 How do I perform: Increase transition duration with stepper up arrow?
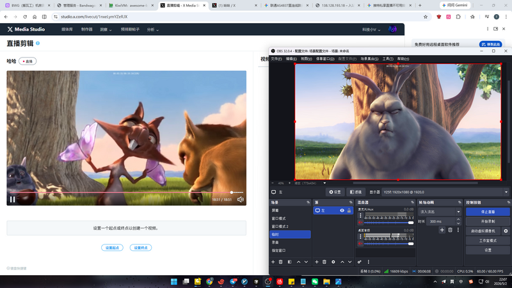pos(458,220)
